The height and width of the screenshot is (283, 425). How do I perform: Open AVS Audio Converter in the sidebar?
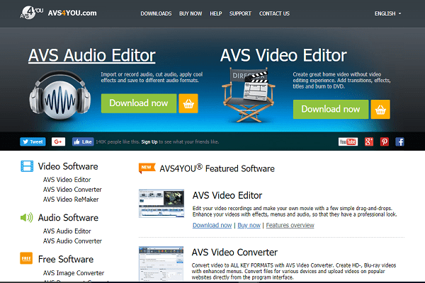72,241
